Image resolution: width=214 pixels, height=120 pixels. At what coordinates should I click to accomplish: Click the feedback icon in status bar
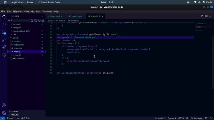click(x=206, y=118)
